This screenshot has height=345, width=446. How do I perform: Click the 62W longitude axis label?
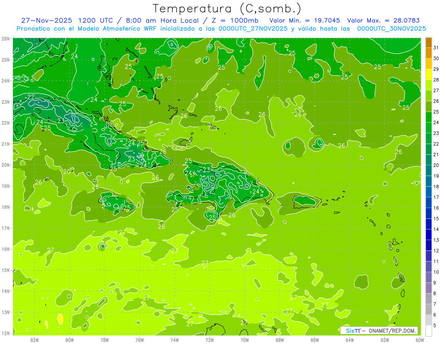point(385,340)
